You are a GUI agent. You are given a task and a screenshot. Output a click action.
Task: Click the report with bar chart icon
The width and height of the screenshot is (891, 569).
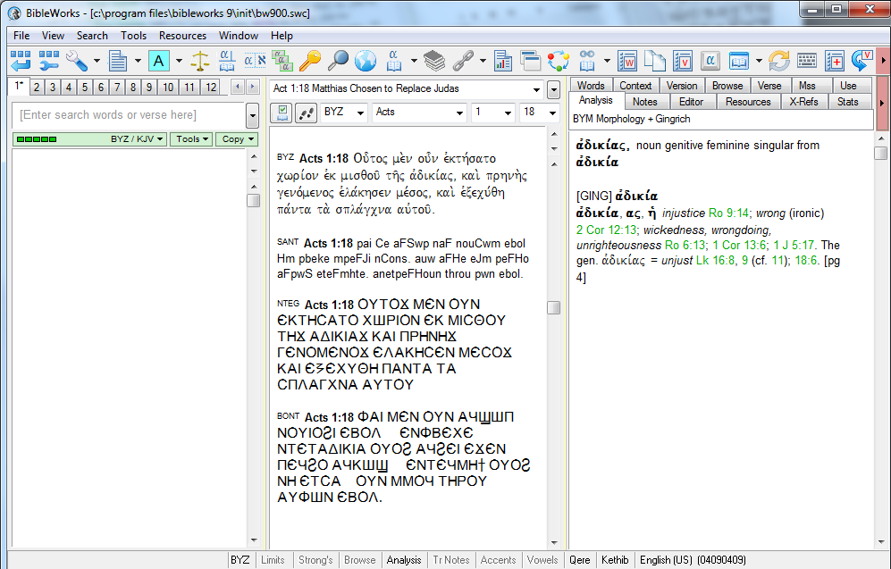click(x=503, y=60)
